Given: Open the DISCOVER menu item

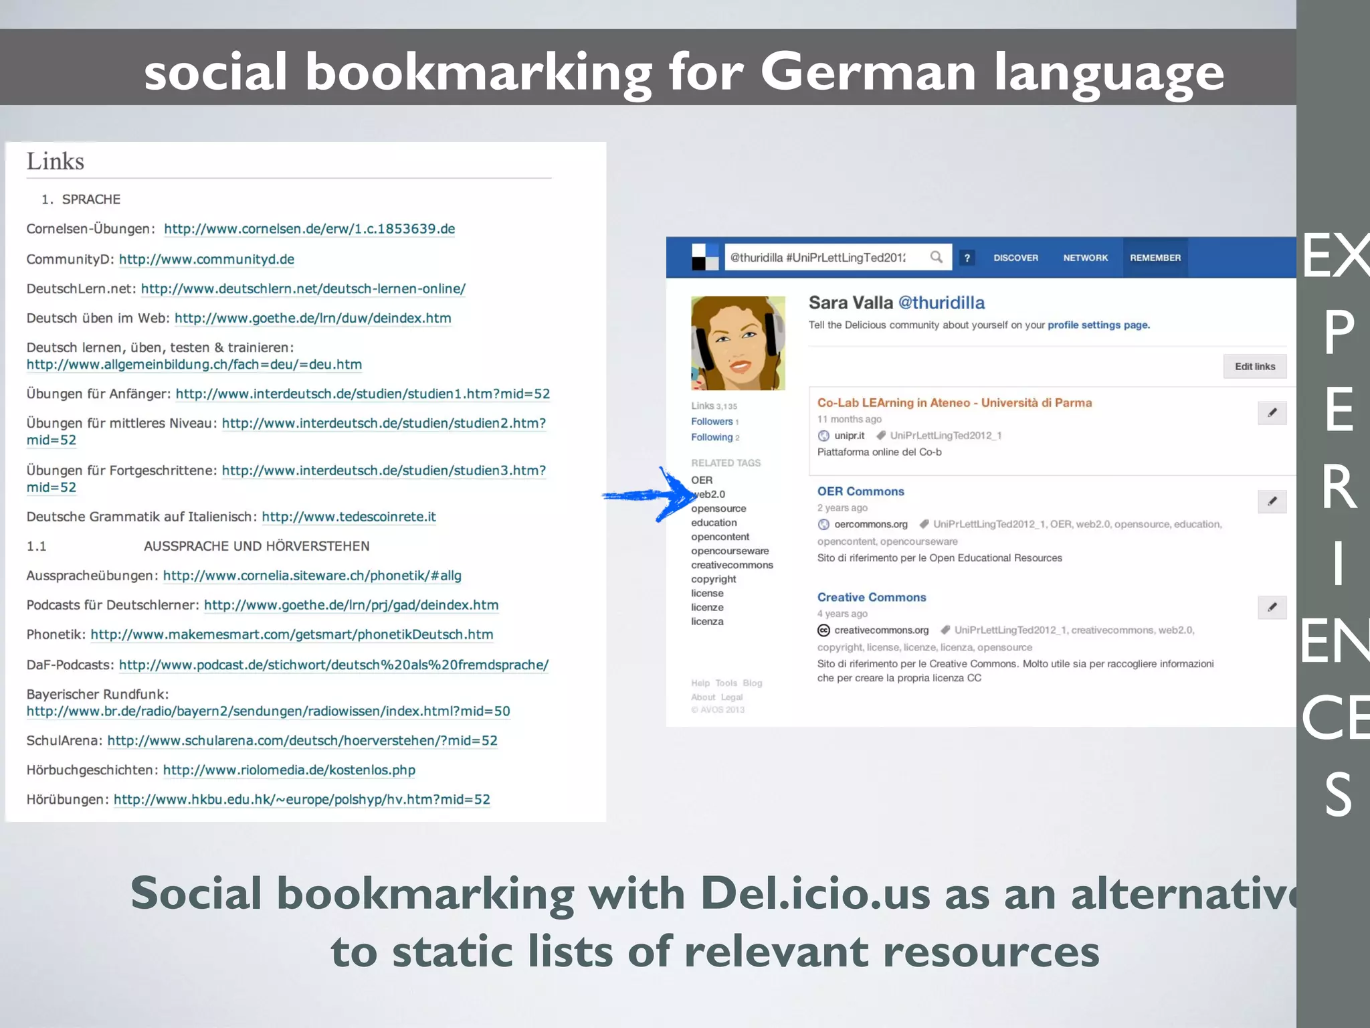Looking at the screenshot, I should 1015,258.
